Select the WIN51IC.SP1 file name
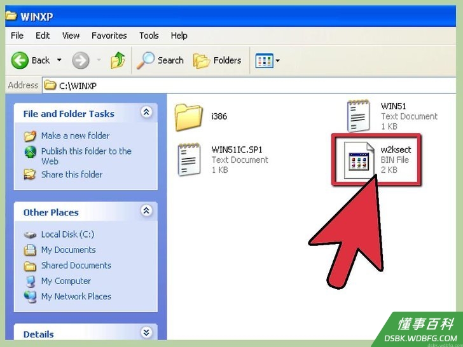 [237, 149]
